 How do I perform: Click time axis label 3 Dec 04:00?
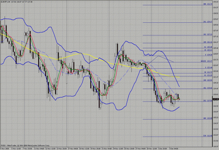[x=173, y=149]
